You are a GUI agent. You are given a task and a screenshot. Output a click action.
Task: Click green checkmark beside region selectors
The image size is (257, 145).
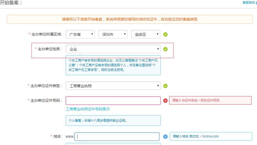[x=165, y=34]
